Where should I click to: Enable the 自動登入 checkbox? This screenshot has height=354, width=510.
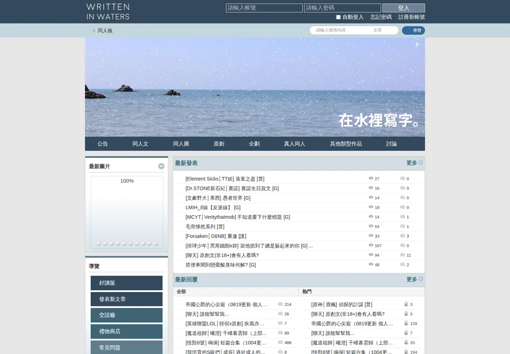click(x=338, y=17)
